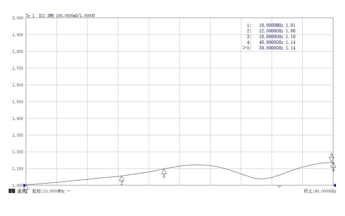The height and width of the screenshot is (216, 345).
Task: Click active marker 5 readout at 39.8000GHz
Action: (271, 48)
